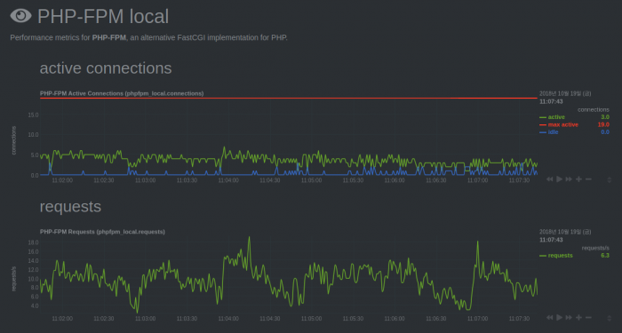The height and width of the screenshot is (333, 622).
Task: Click the 'requests' section heading
Action: point(70,207)
